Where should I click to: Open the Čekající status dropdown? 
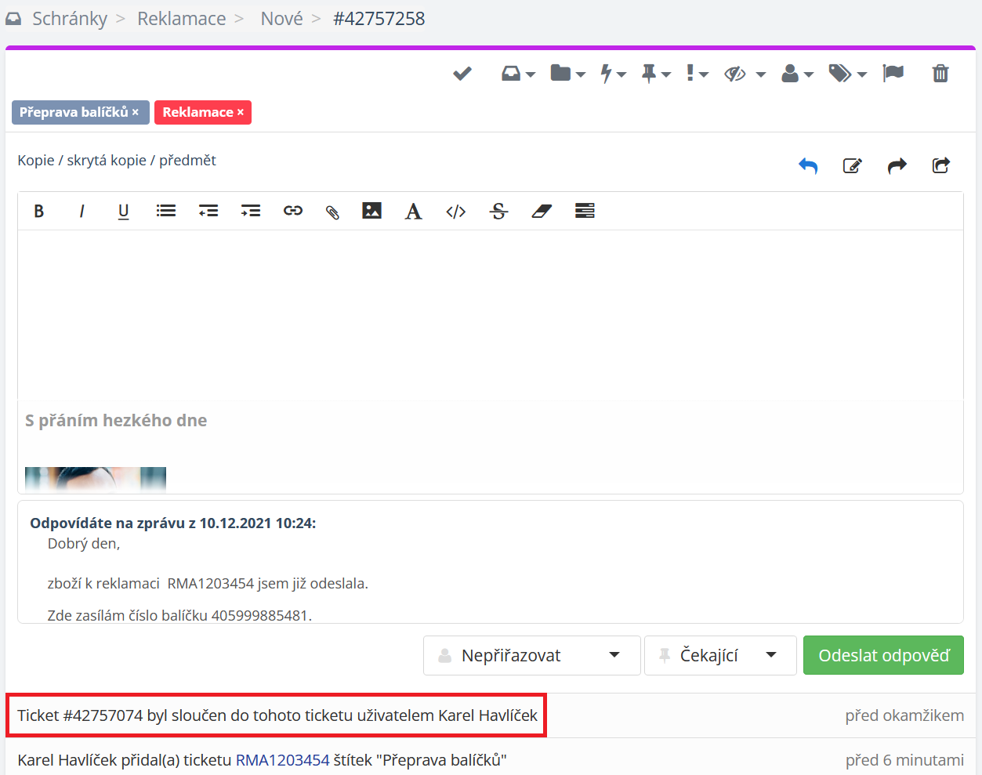(x=720, y=655)
